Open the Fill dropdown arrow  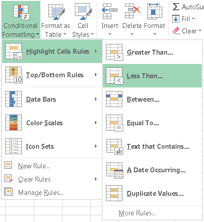[193, 19]
